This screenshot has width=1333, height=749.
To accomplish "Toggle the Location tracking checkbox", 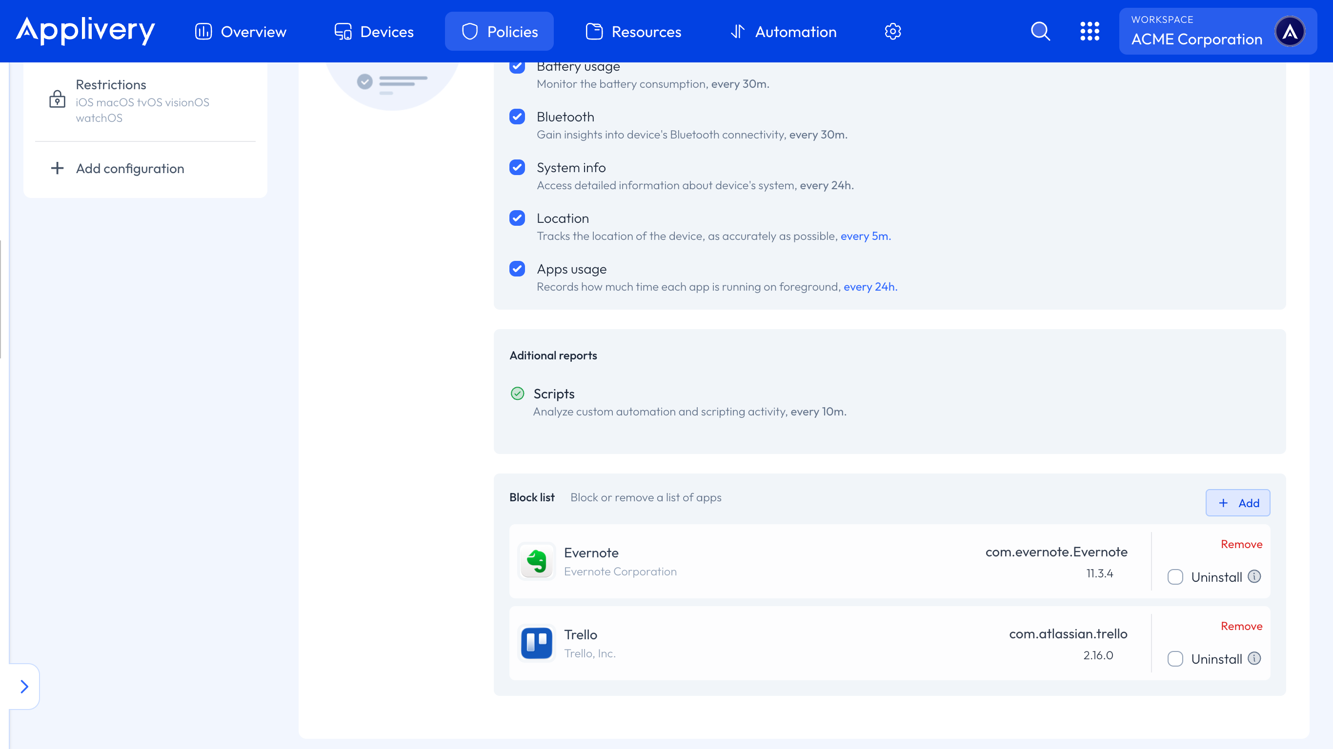I will pyautogui.click(x=517, y=218).
